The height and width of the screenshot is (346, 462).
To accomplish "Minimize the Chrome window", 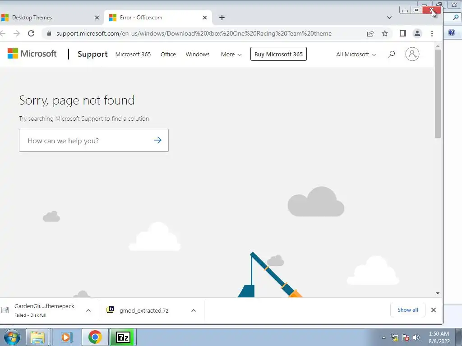I will (x=405, y=11).
